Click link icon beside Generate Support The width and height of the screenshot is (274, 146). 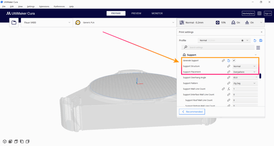pyautogui.click(x=223, y=61)
